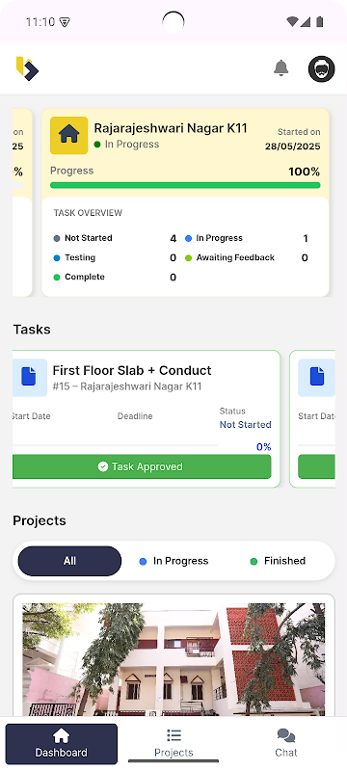Switch to the Dashboard tab

62,744
